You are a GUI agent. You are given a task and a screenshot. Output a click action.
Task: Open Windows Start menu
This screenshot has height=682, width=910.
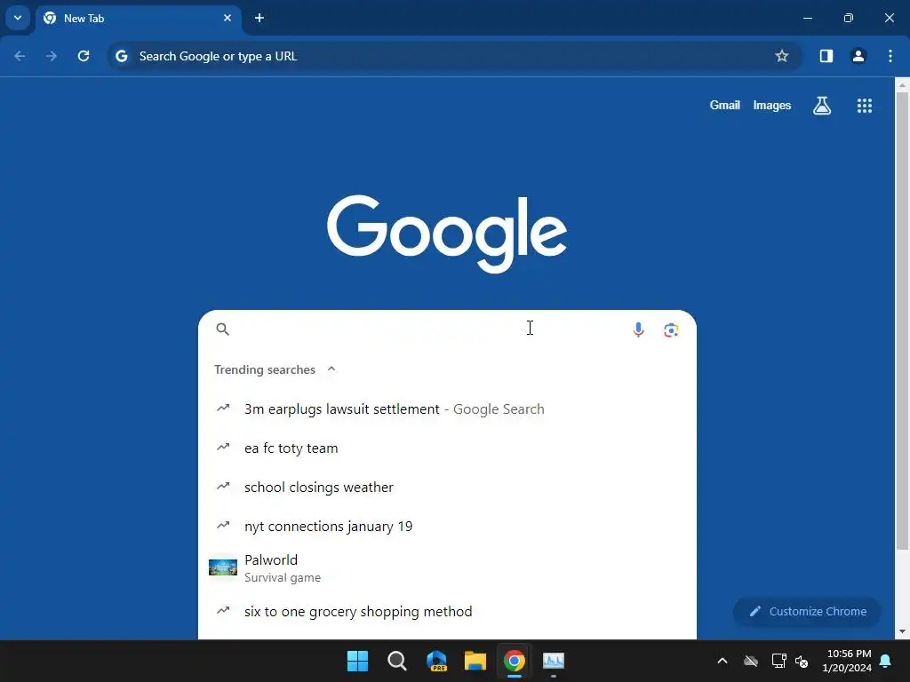(357, 661)
